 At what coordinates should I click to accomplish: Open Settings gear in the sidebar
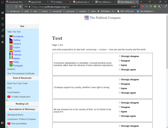click(3, 42)
